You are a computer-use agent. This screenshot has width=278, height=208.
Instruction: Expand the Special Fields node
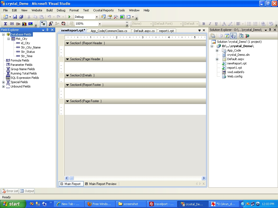click(x=3, y=82)
